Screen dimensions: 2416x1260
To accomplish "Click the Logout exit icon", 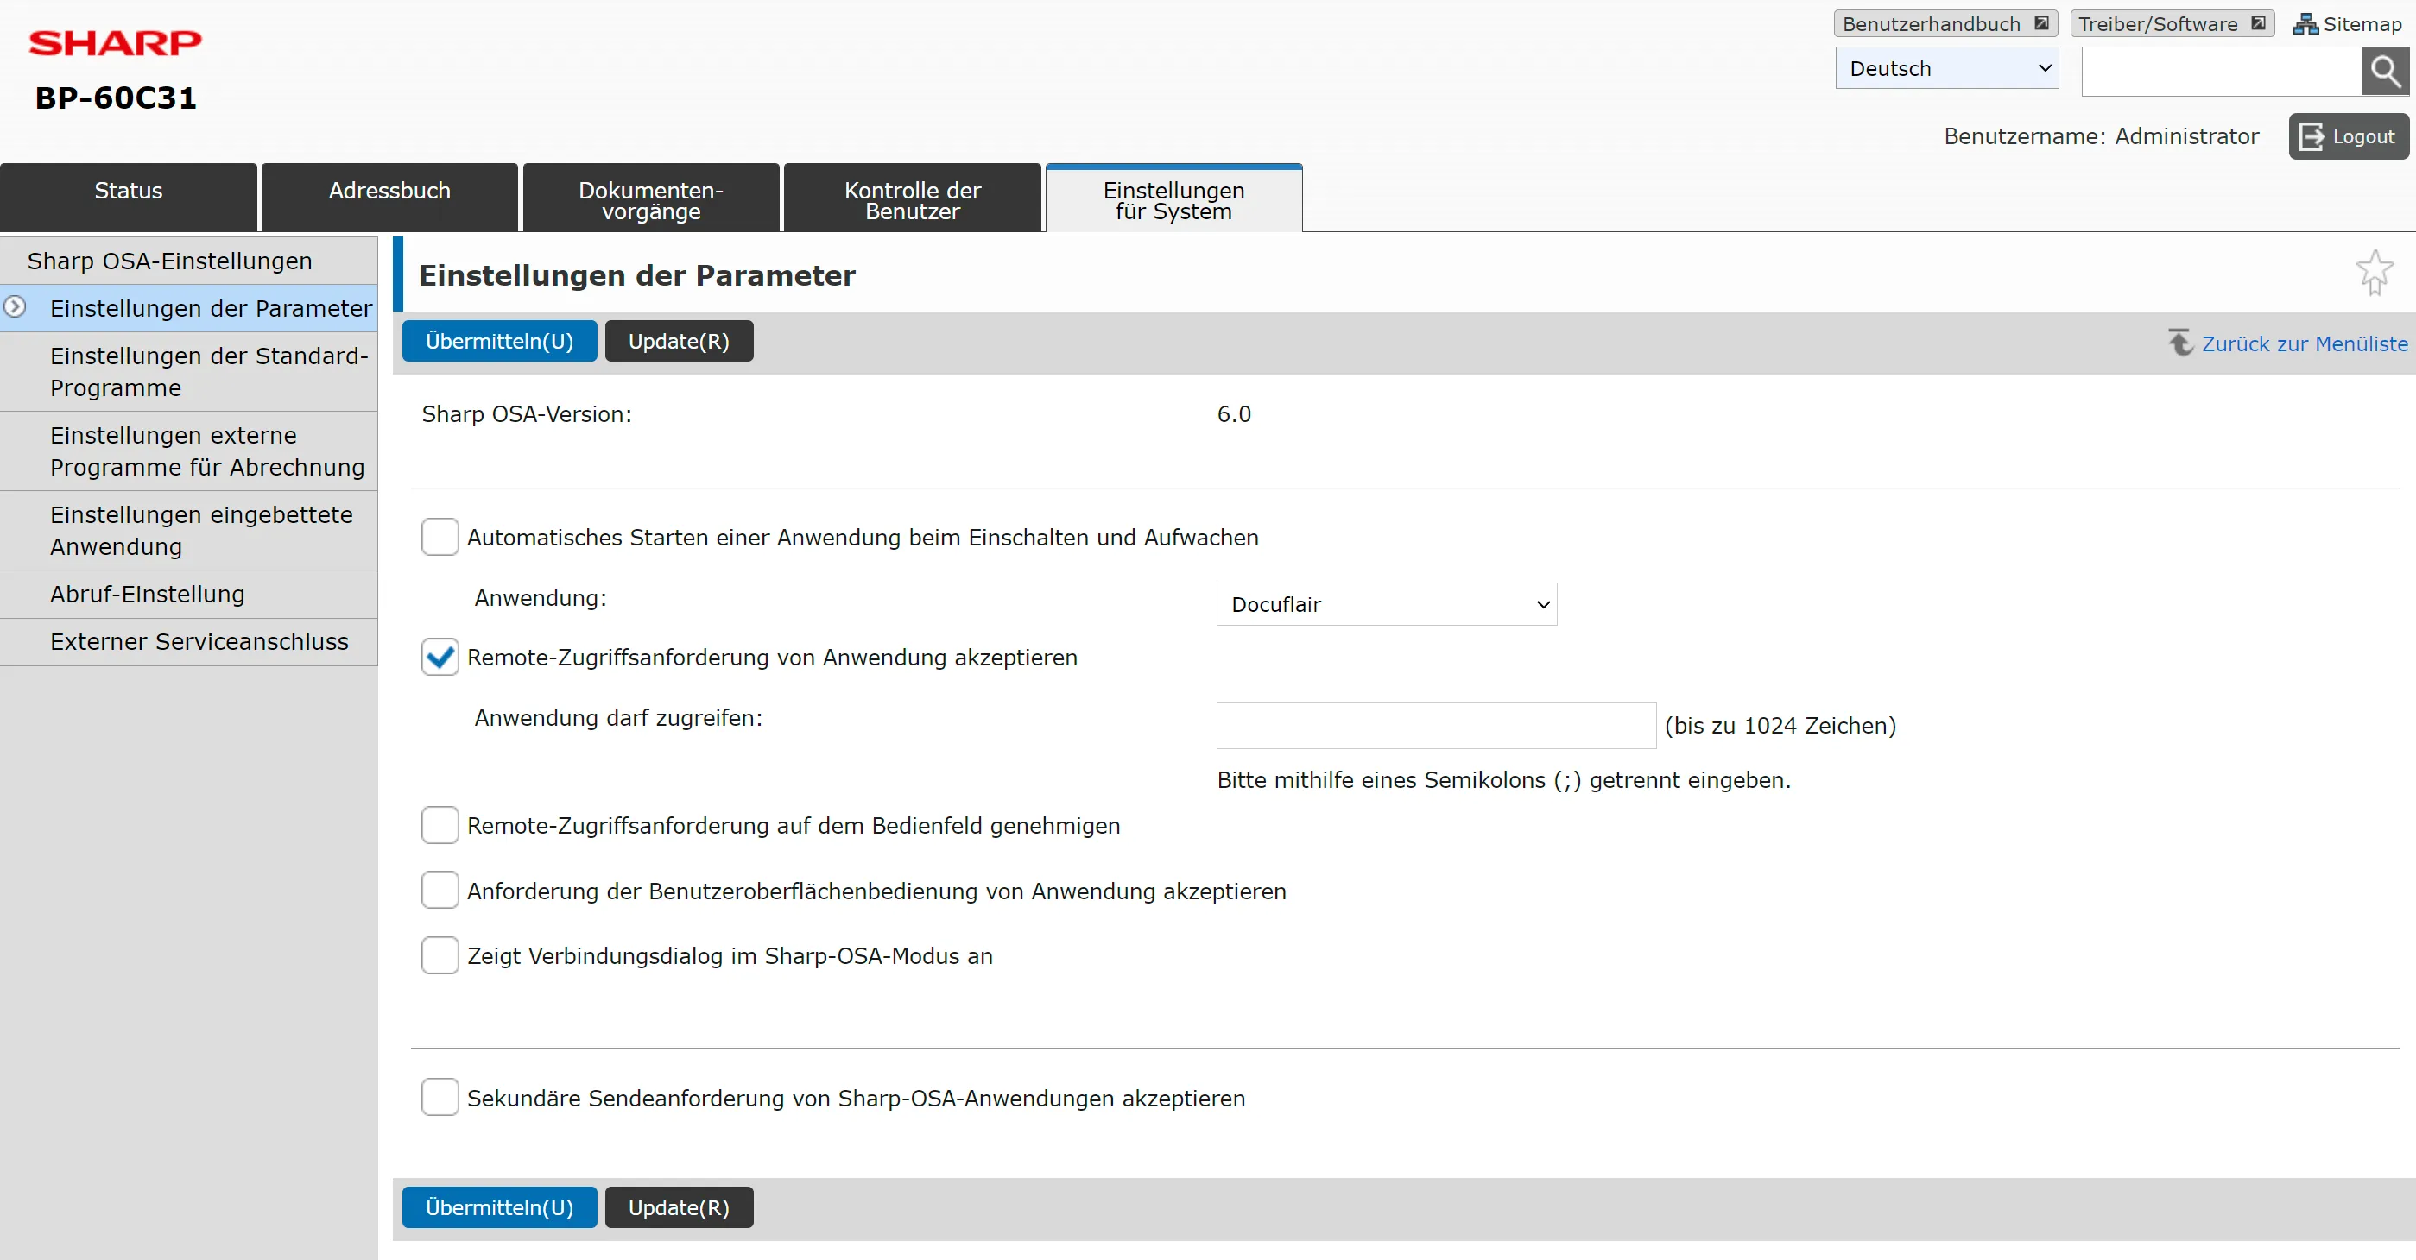I will tap(2312, 137).
